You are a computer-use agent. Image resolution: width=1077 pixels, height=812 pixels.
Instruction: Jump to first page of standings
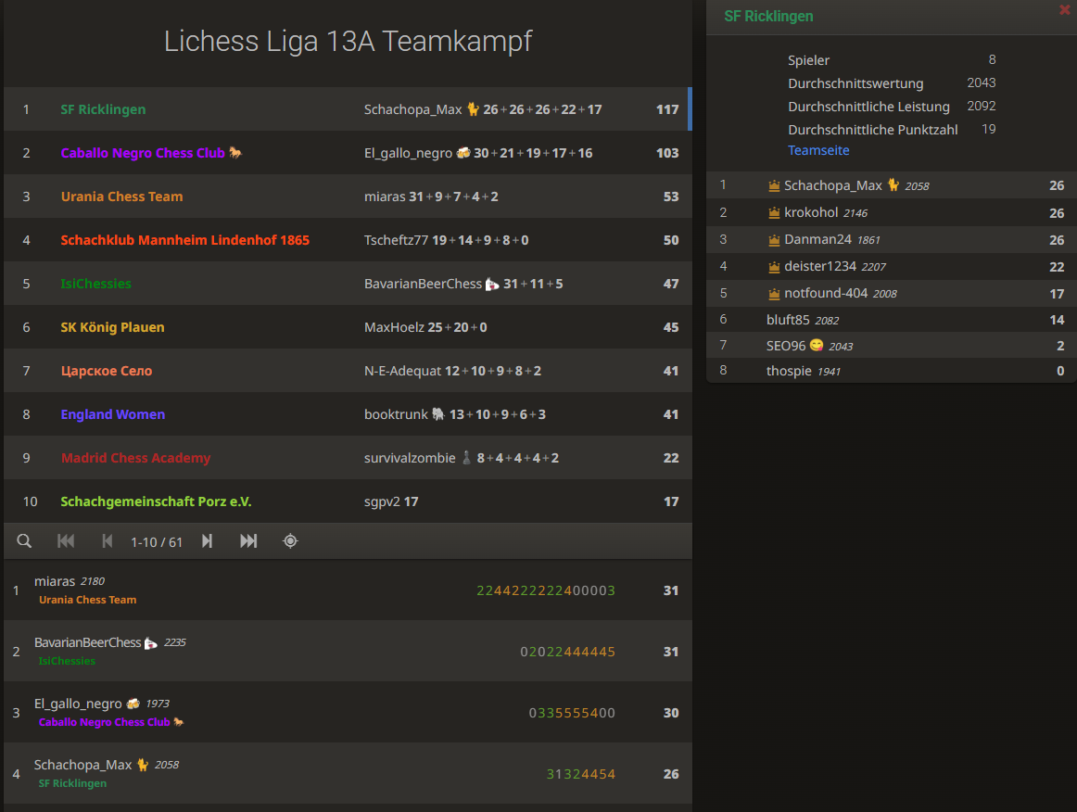(66, 541)
